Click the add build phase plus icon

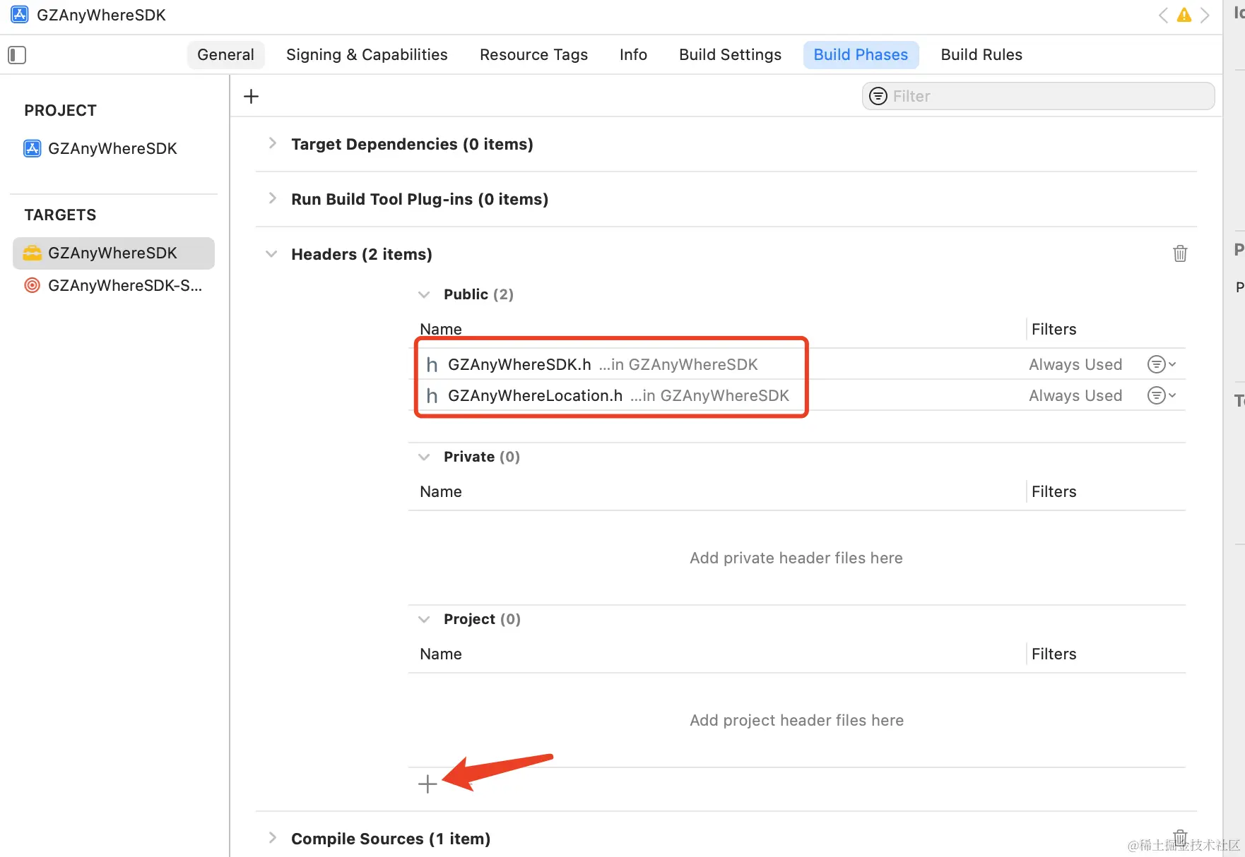[251, 96]
